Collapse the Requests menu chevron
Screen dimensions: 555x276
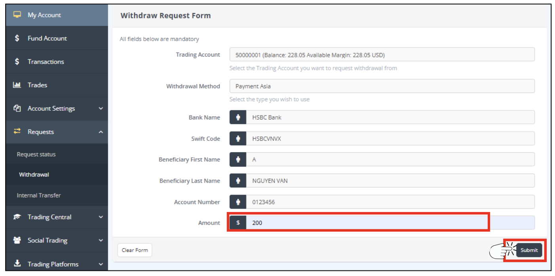pyautogui.click(x=101, y=132)
